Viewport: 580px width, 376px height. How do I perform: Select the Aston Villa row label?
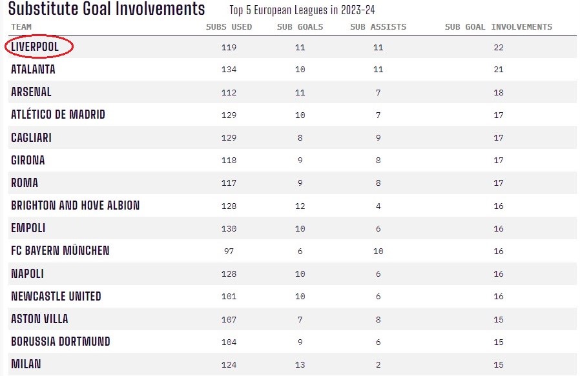[x=39, y=319]
